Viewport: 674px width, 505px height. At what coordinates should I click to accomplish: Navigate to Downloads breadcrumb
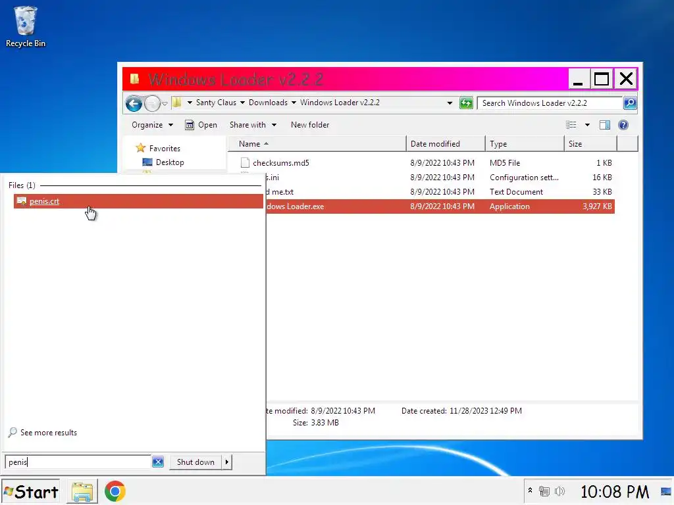pyautogui.click(x=268, y=103)
